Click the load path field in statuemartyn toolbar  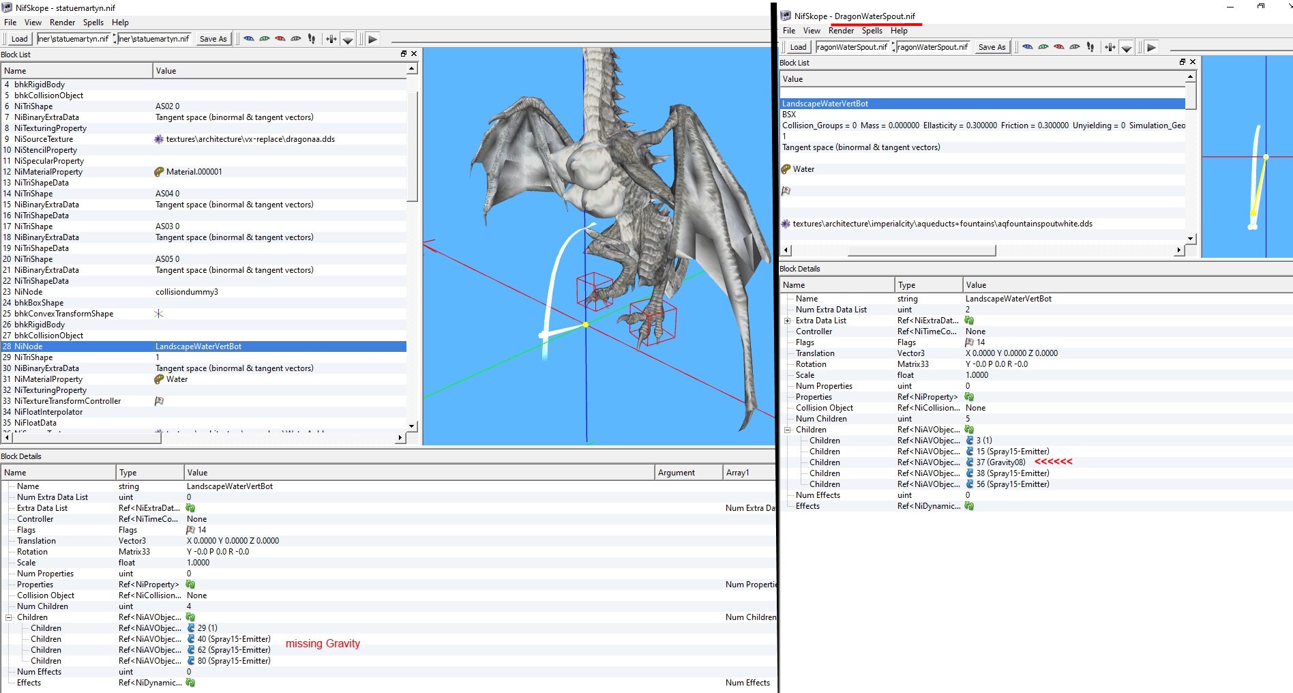[x=74, y=39]
